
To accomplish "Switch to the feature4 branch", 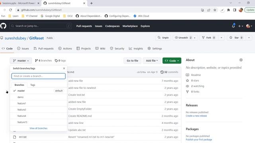I will [x=39, y=116].
